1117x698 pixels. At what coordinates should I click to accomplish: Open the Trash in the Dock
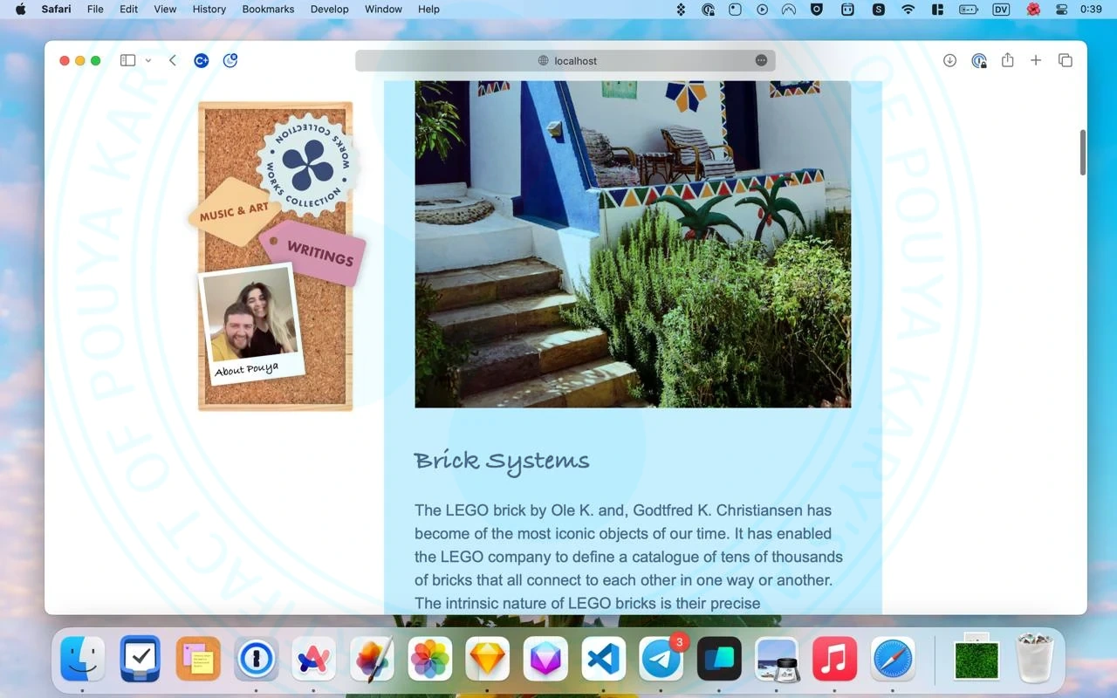pos(1036,659)
